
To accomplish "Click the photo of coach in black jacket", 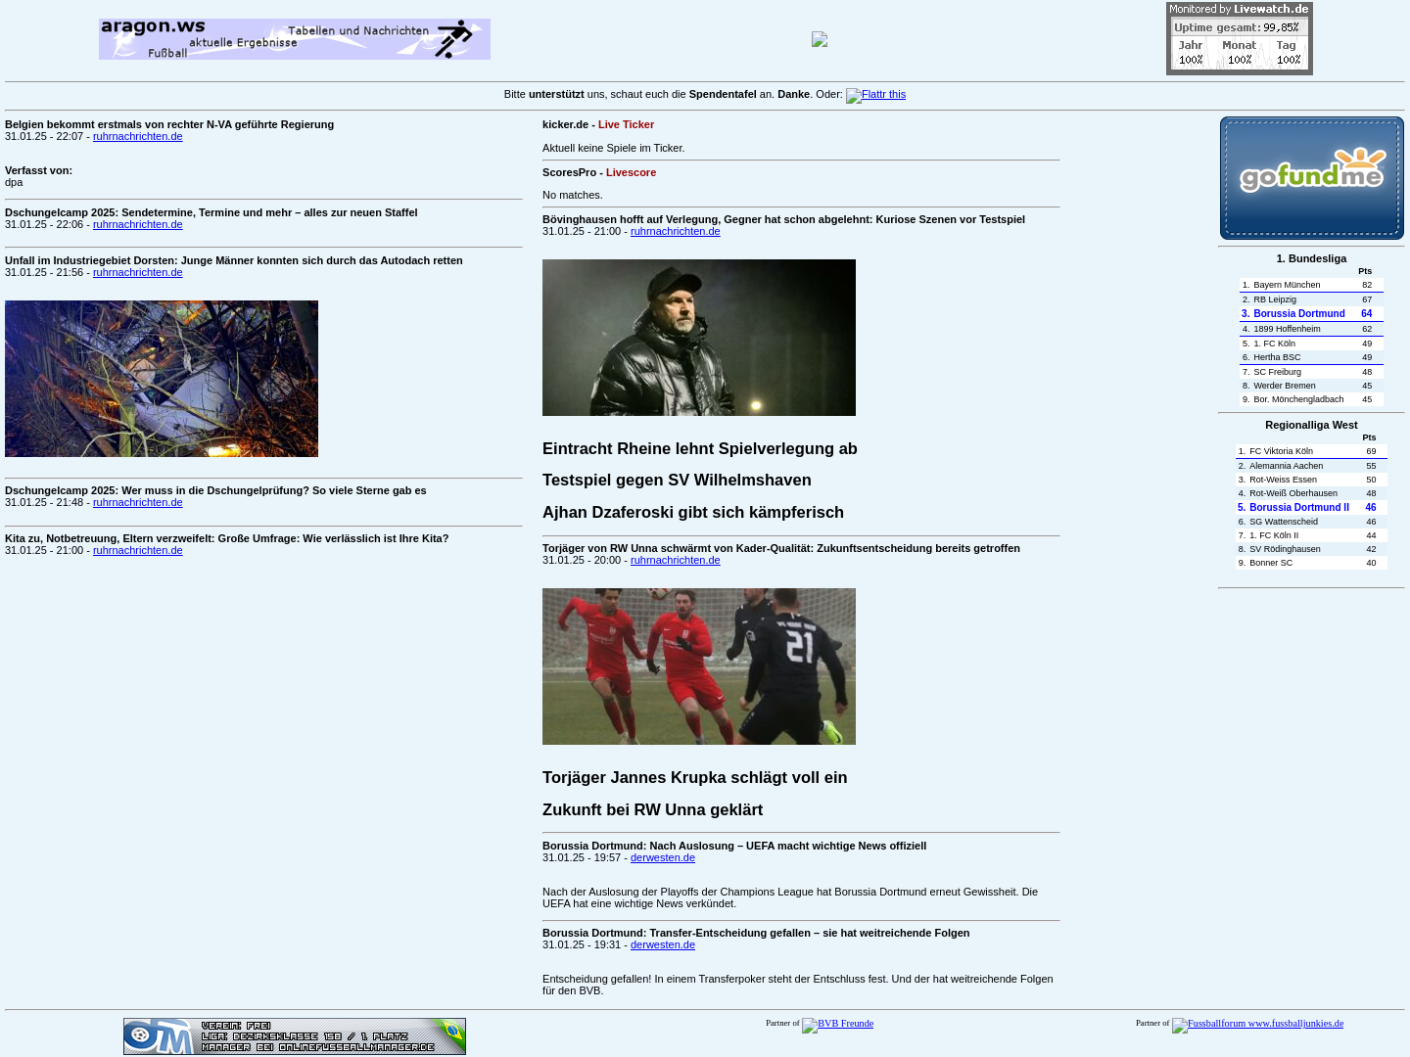I will coord(699,338).
